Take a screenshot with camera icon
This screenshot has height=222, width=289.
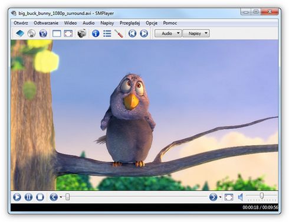tap(82, 33)
